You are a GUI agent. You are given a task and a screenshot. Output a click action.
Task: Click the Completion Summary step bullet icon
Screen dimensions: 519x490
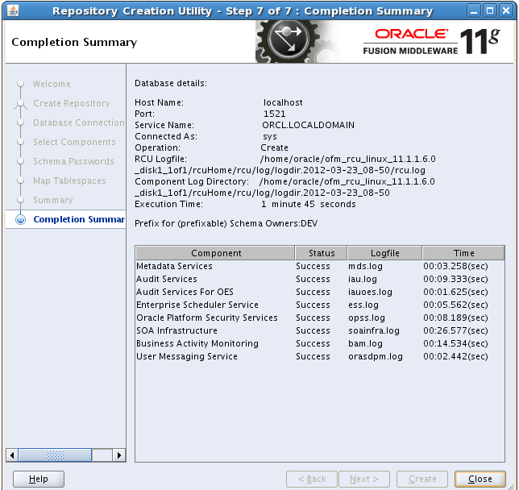pos(20,219)
